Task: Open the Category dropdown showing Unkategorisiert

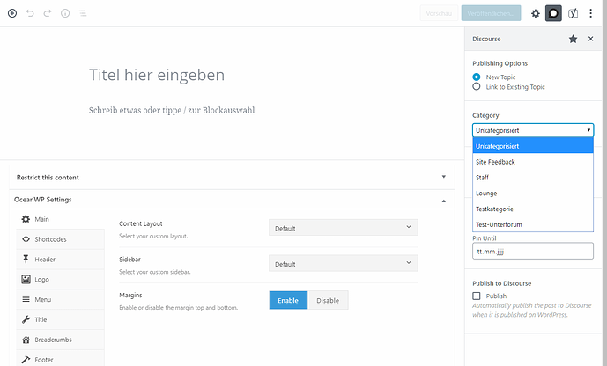Action: tap(533, 130)
